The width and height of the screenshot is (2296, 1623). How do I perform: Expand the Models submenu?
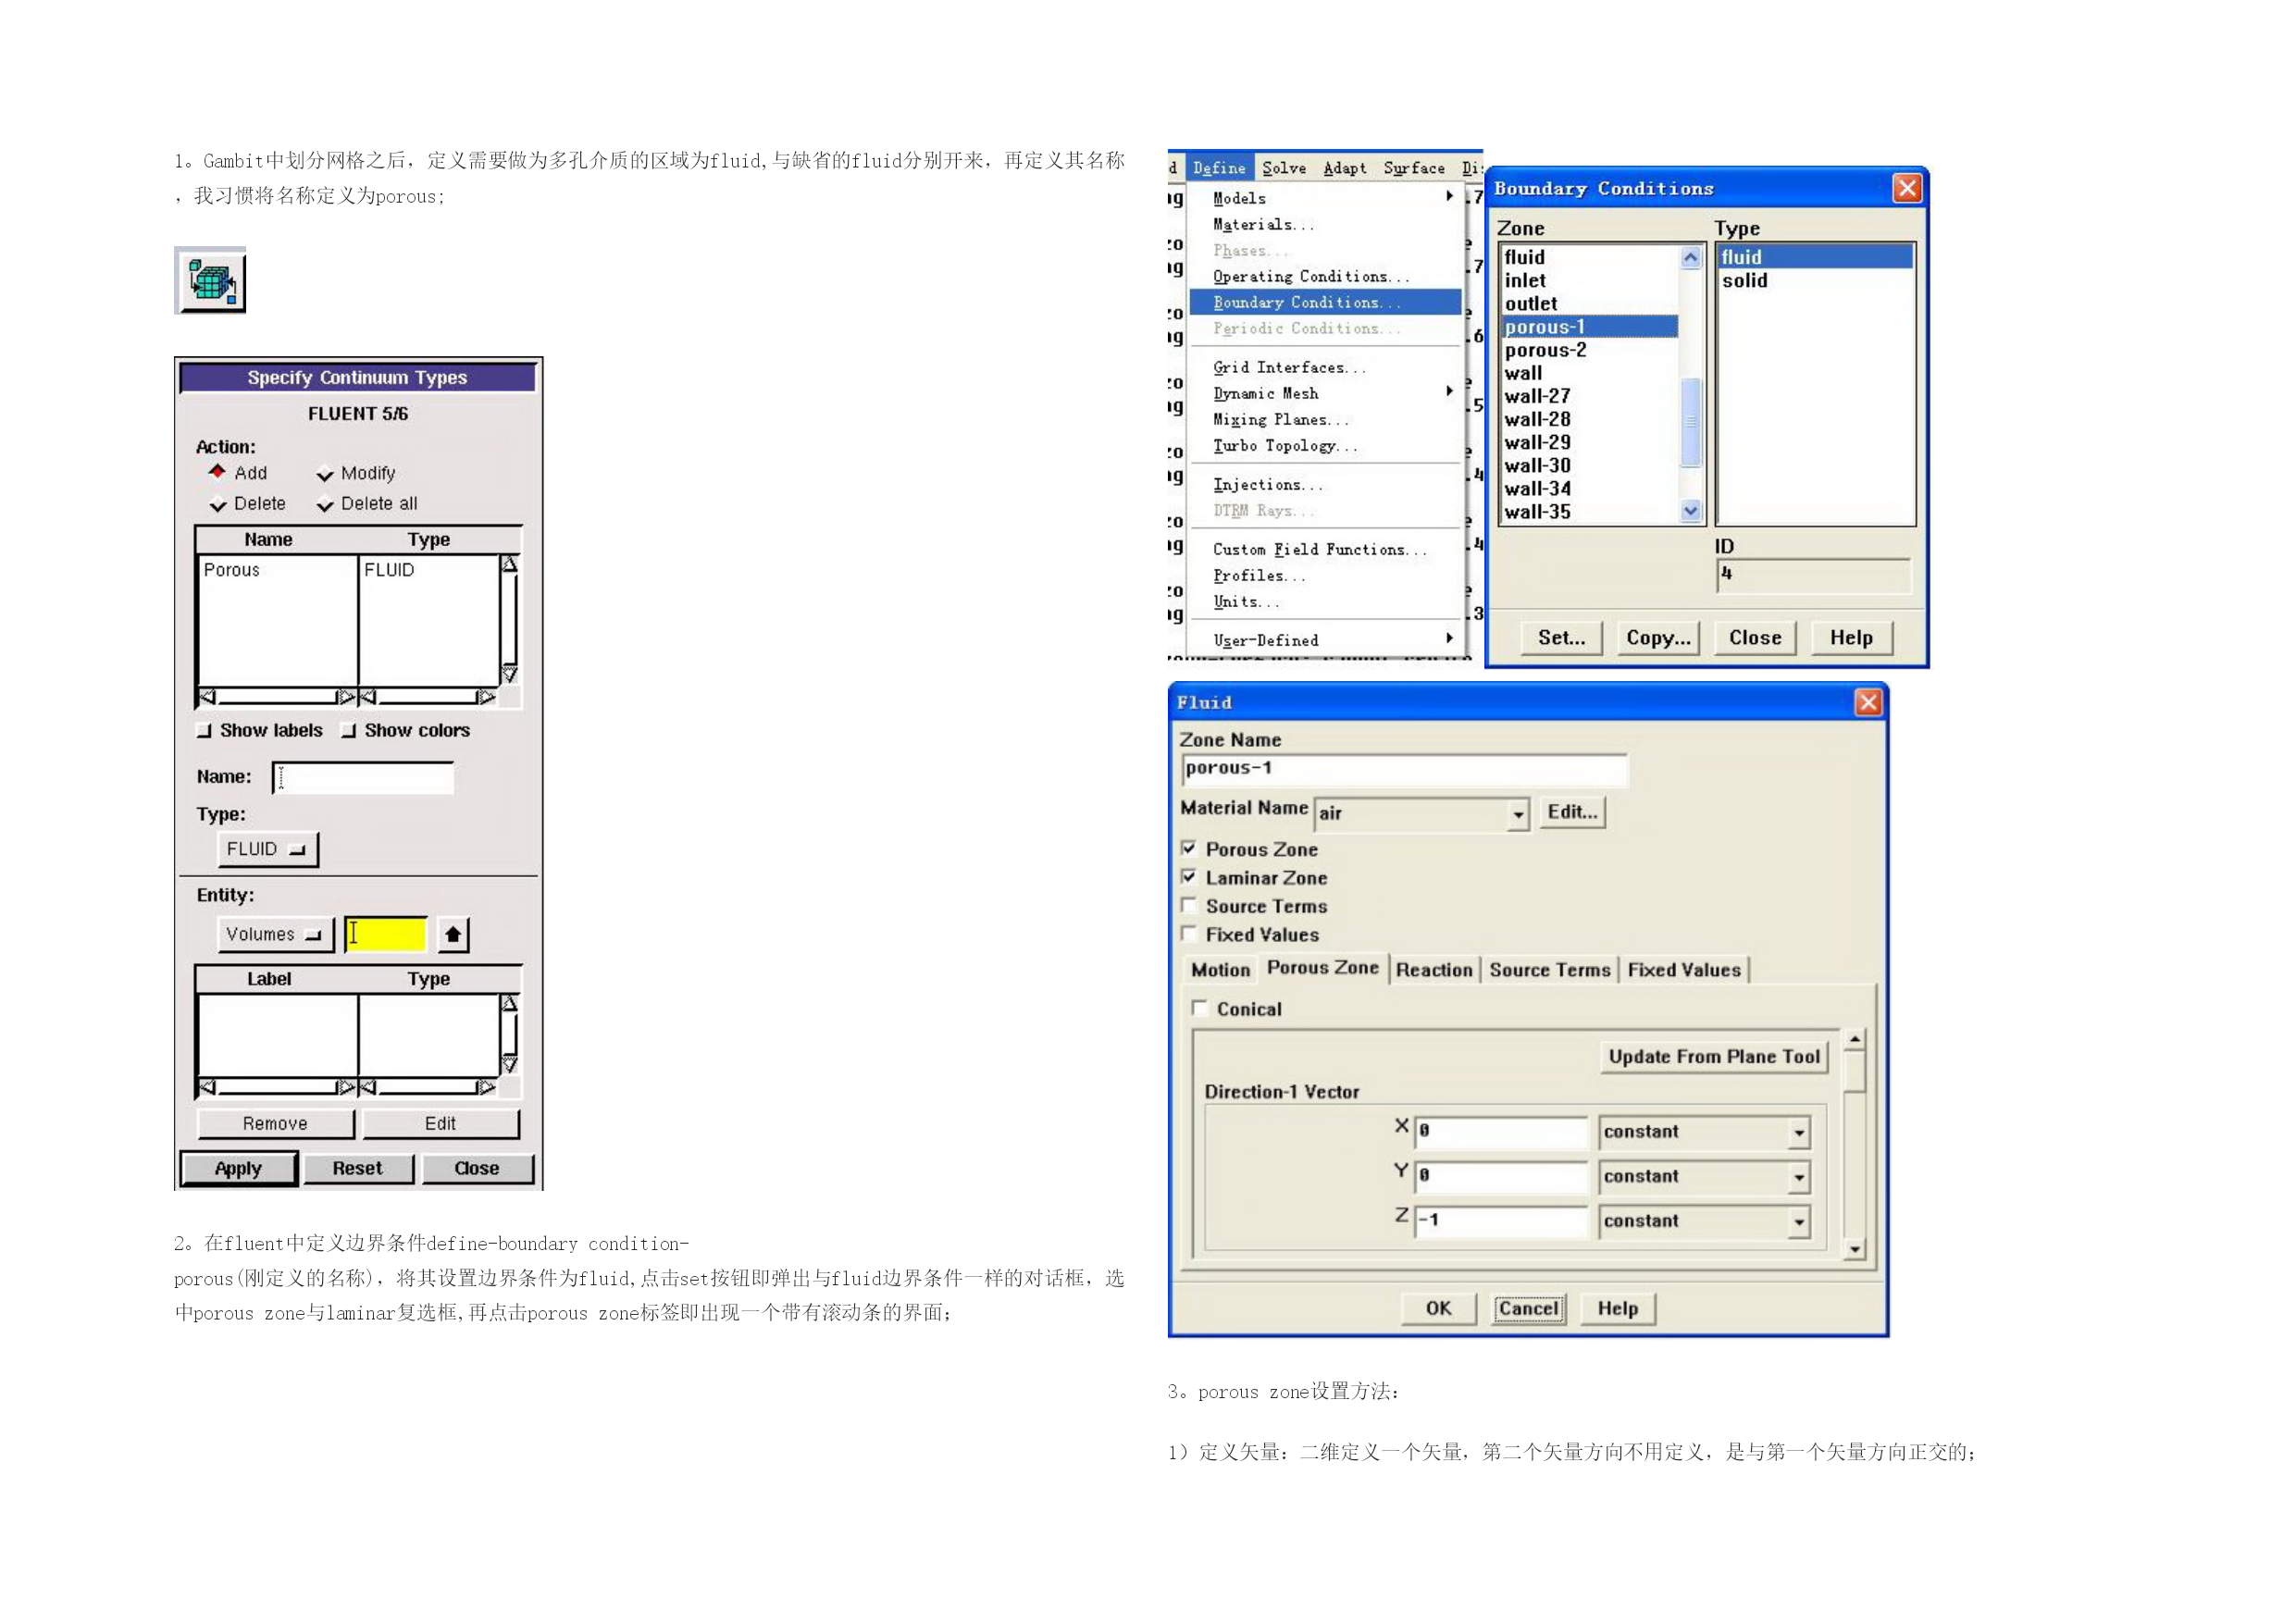tap(1326, 198)
